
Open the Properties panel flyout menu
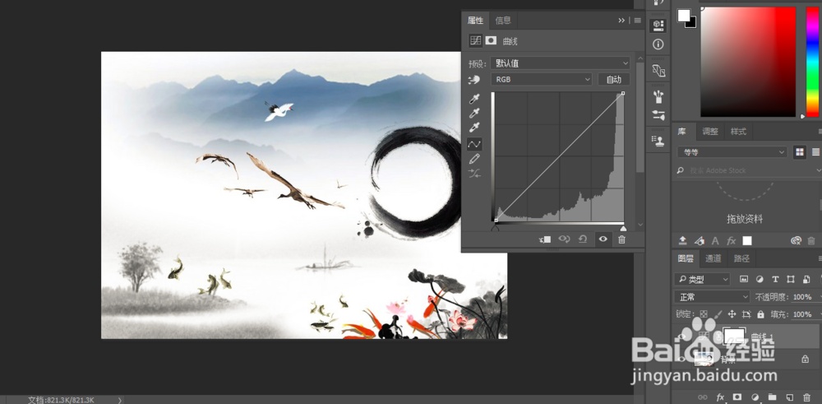(638, 21)
